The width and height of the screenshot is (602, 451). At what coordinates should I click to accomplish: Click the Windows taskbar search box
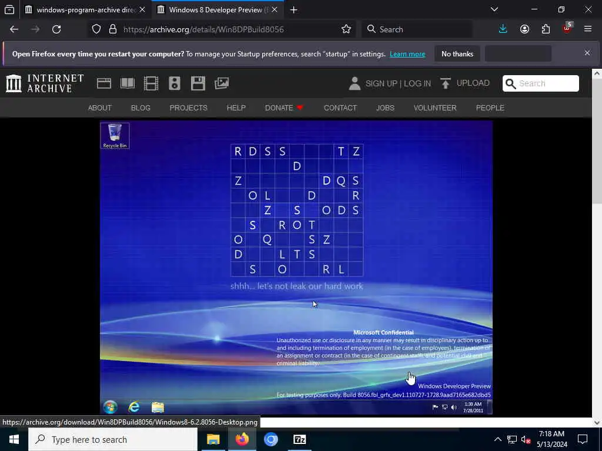click(113, 439)
